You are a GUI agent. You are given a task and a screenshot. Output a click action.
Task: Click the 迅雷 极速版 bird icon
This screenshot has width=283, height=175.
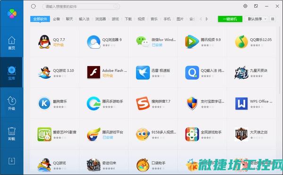143,73
